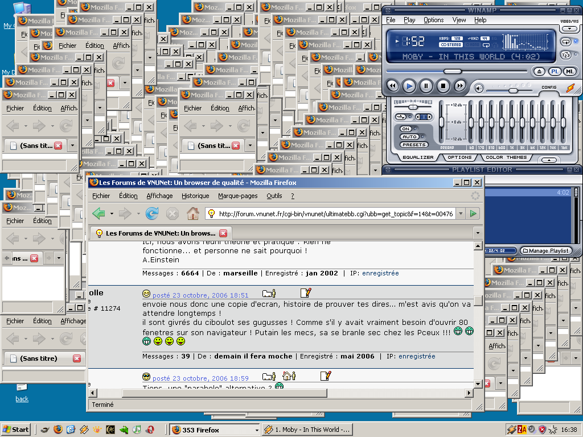Open the Affichage menu in VNUNet window
Viewport: 583px width, 437px height.
coord(159,196)
